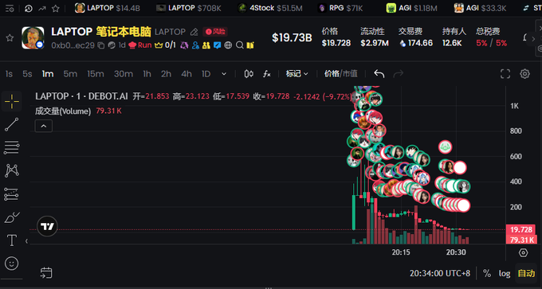542x289 pixels.
Task: Collapse the indicator legend arrow
Action: click(44, 126)
